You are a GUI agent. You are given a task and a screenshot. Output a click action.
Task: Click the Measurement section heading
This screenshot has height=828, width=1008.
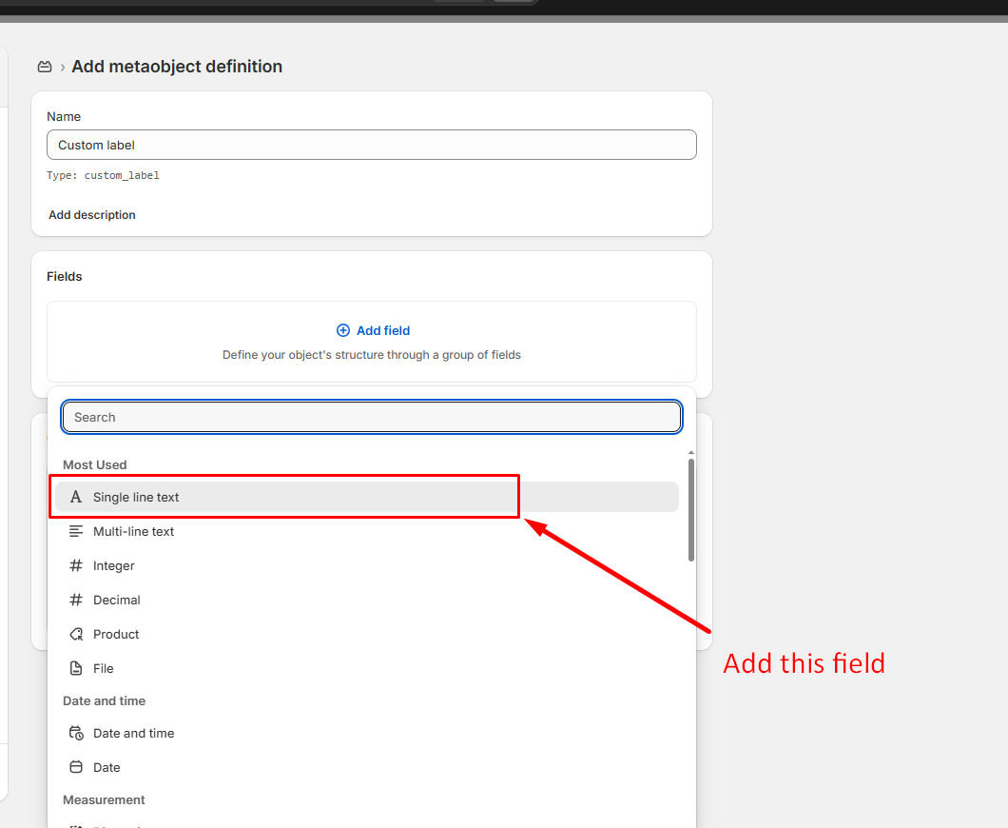click(104, 799)
